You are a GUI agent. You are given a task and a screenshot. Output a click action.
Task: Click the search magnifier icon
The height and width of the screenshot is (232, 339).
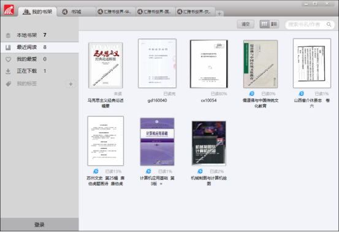coord(329,24)
